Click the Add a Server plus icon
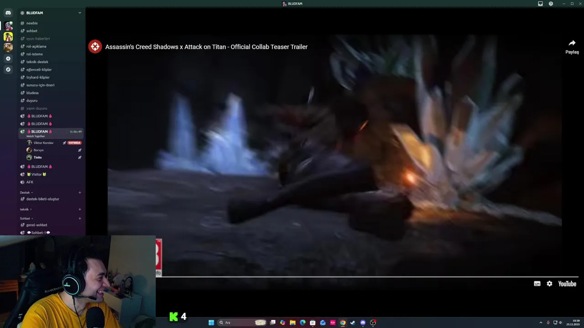Screen dimensions: 584x328 8,58
